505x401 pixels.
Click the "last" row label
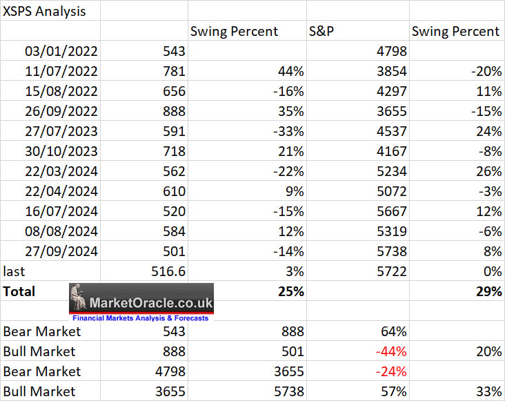coord(16,271)
